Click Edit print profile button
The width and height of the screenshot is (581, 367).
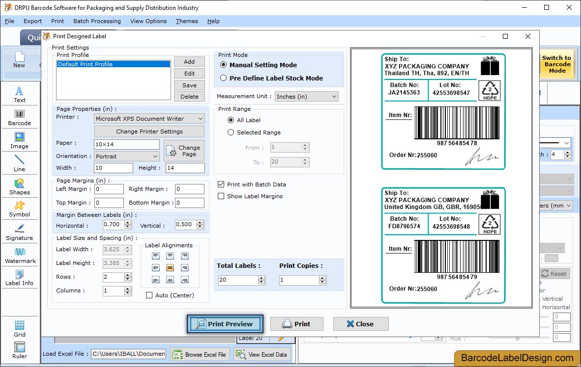189,74
